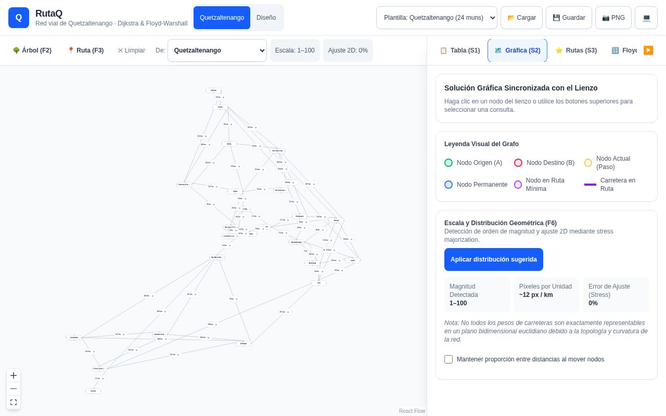The image size is (666, 416).
Task: Click the Leyenda Visual del Grafo heading
Action: pyautogui.click(x=482, y=144)
